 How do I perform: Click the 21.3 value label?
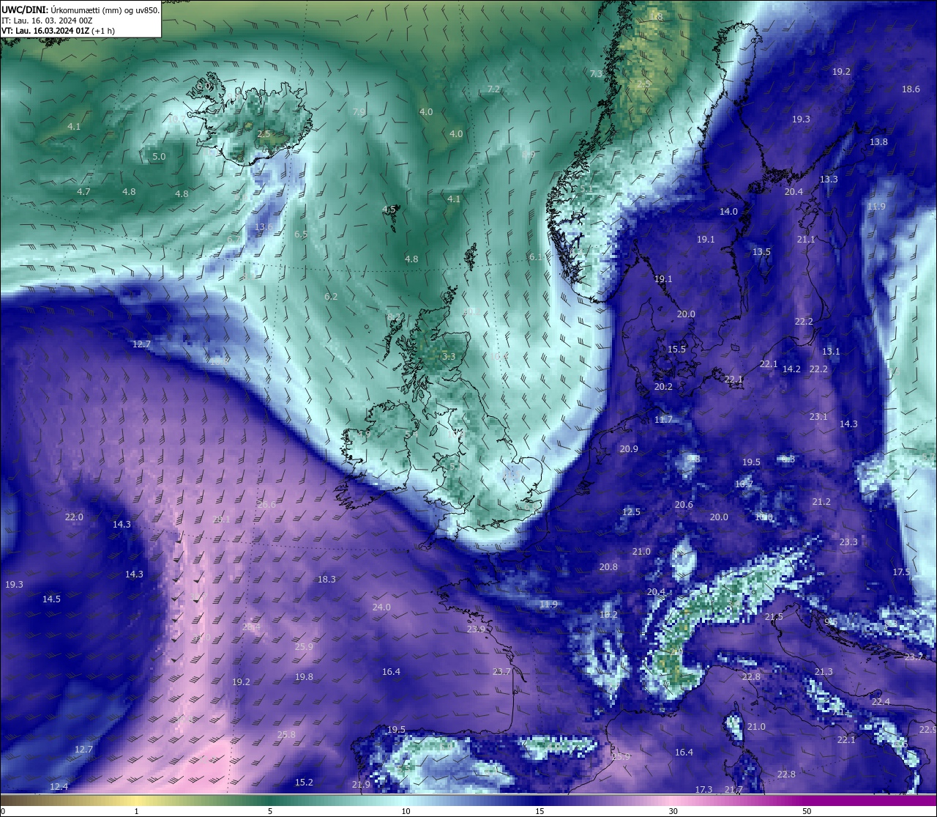tap(824, 672)
